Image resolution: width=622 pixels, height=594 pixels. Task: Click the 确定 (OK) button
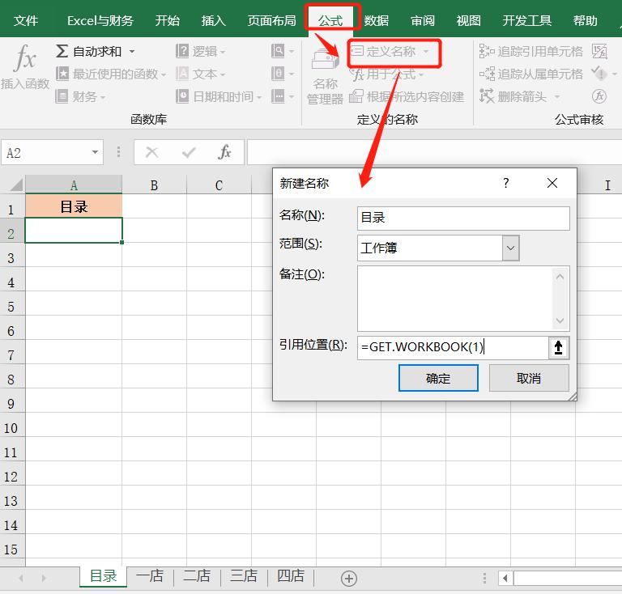(438, 378)
